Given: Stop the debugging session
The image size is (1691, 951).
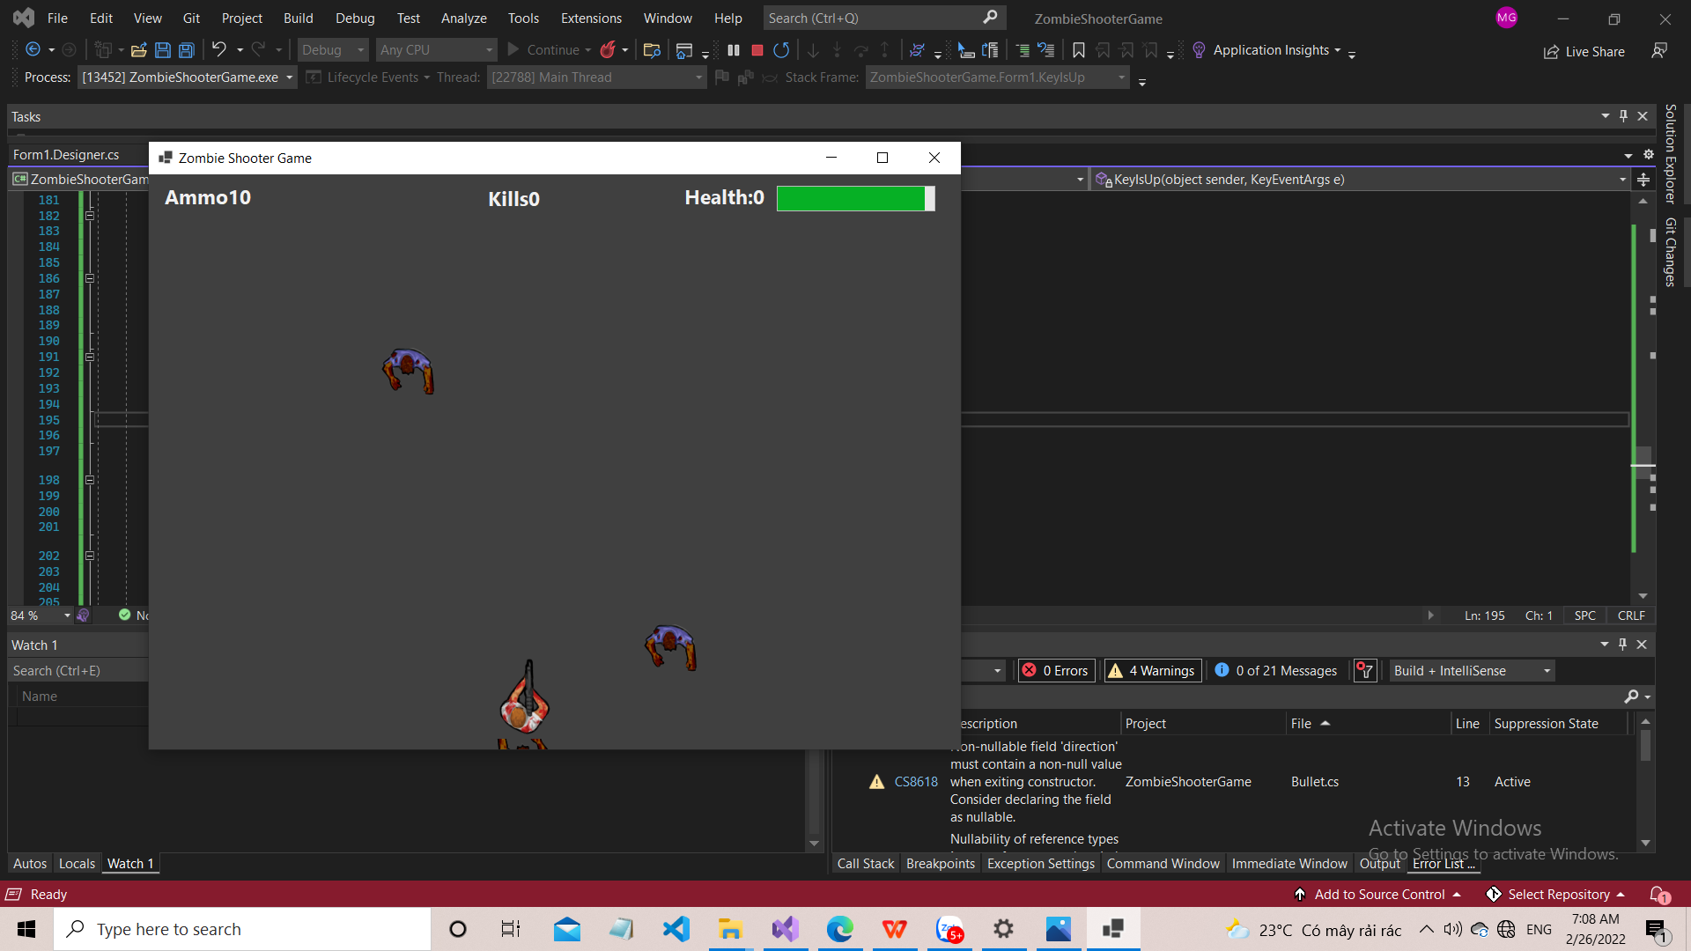Looking at the screenshot, I should [x=756, y=50].
